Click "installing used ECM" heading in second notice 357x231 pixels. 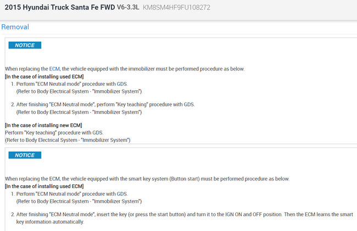pos(44,186)
